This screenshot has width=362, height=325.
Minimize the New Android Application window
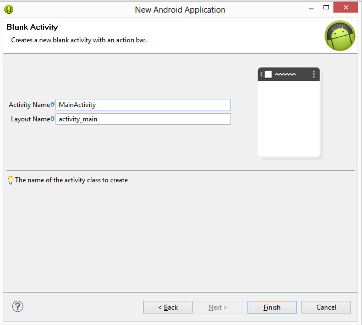[x=311, y=9]
